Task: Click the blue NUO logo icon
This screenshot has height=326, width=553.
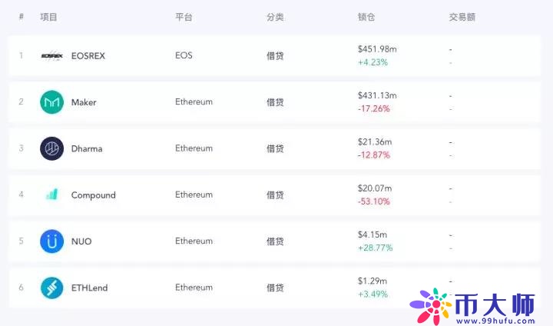Action: coord(52,241)
